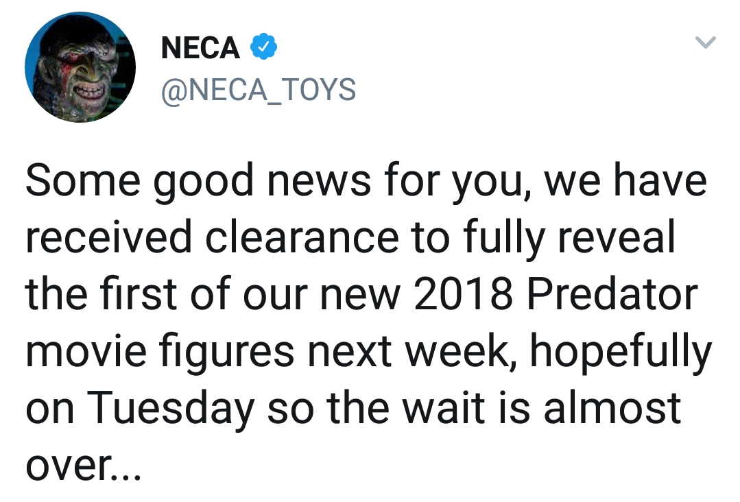Open the NECA display name link
The width and height of the screenshot is (740, 502).
click(200, 48)
